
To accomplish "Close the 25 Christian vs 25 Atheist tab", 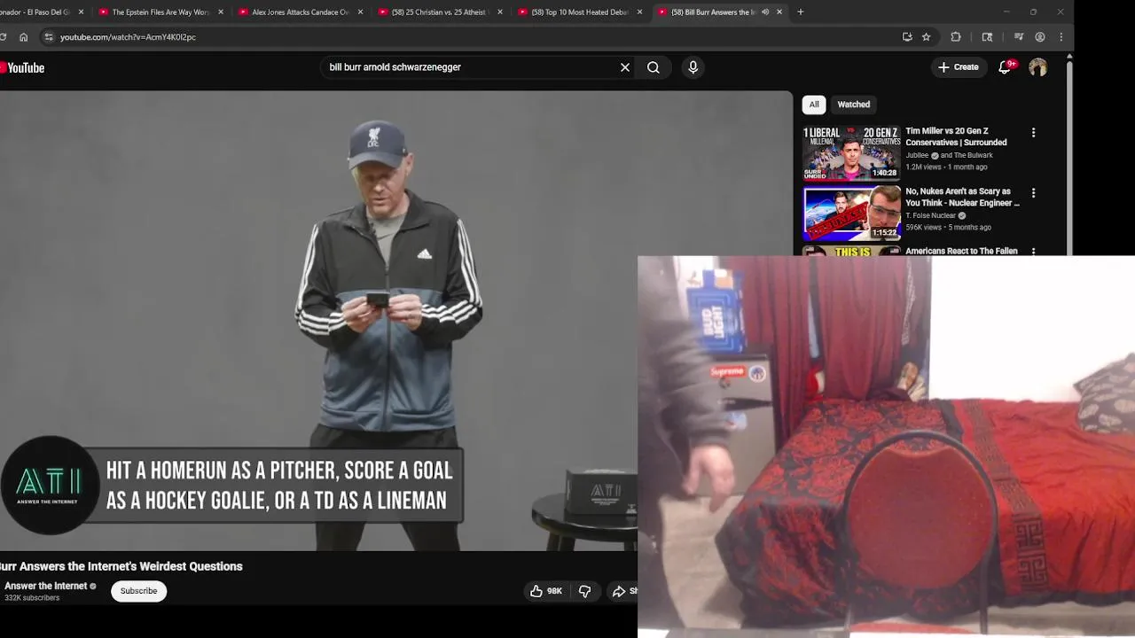I will 500,12.
